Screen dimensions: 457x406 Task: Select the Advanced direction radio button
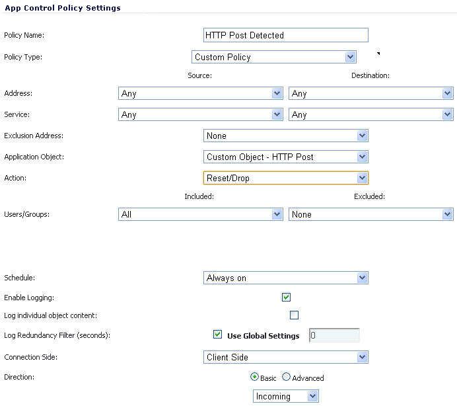pyautogui.click(x=286, y=378)
